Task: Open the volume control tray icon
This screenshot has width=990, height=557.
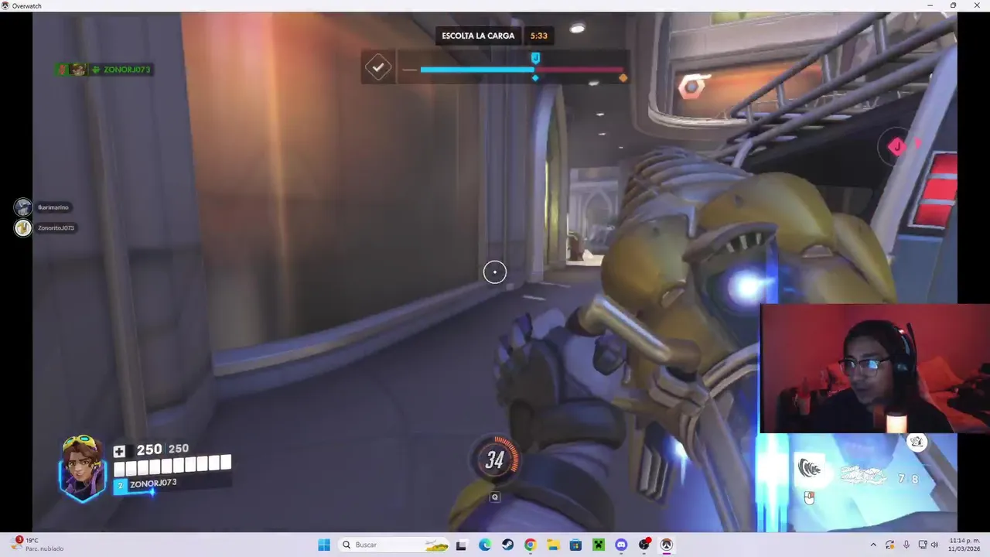Action: 935,545
